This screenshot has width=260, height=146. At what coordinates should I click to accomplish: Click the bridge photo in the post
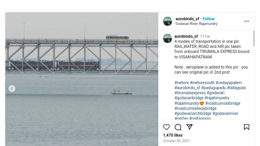tap(82, 79)
